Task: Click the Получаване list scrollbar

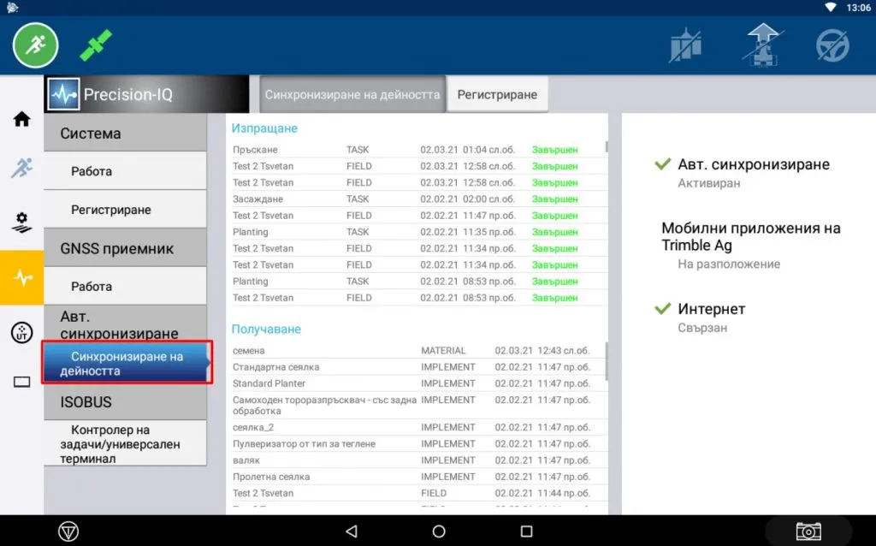Action: (607, 362)
